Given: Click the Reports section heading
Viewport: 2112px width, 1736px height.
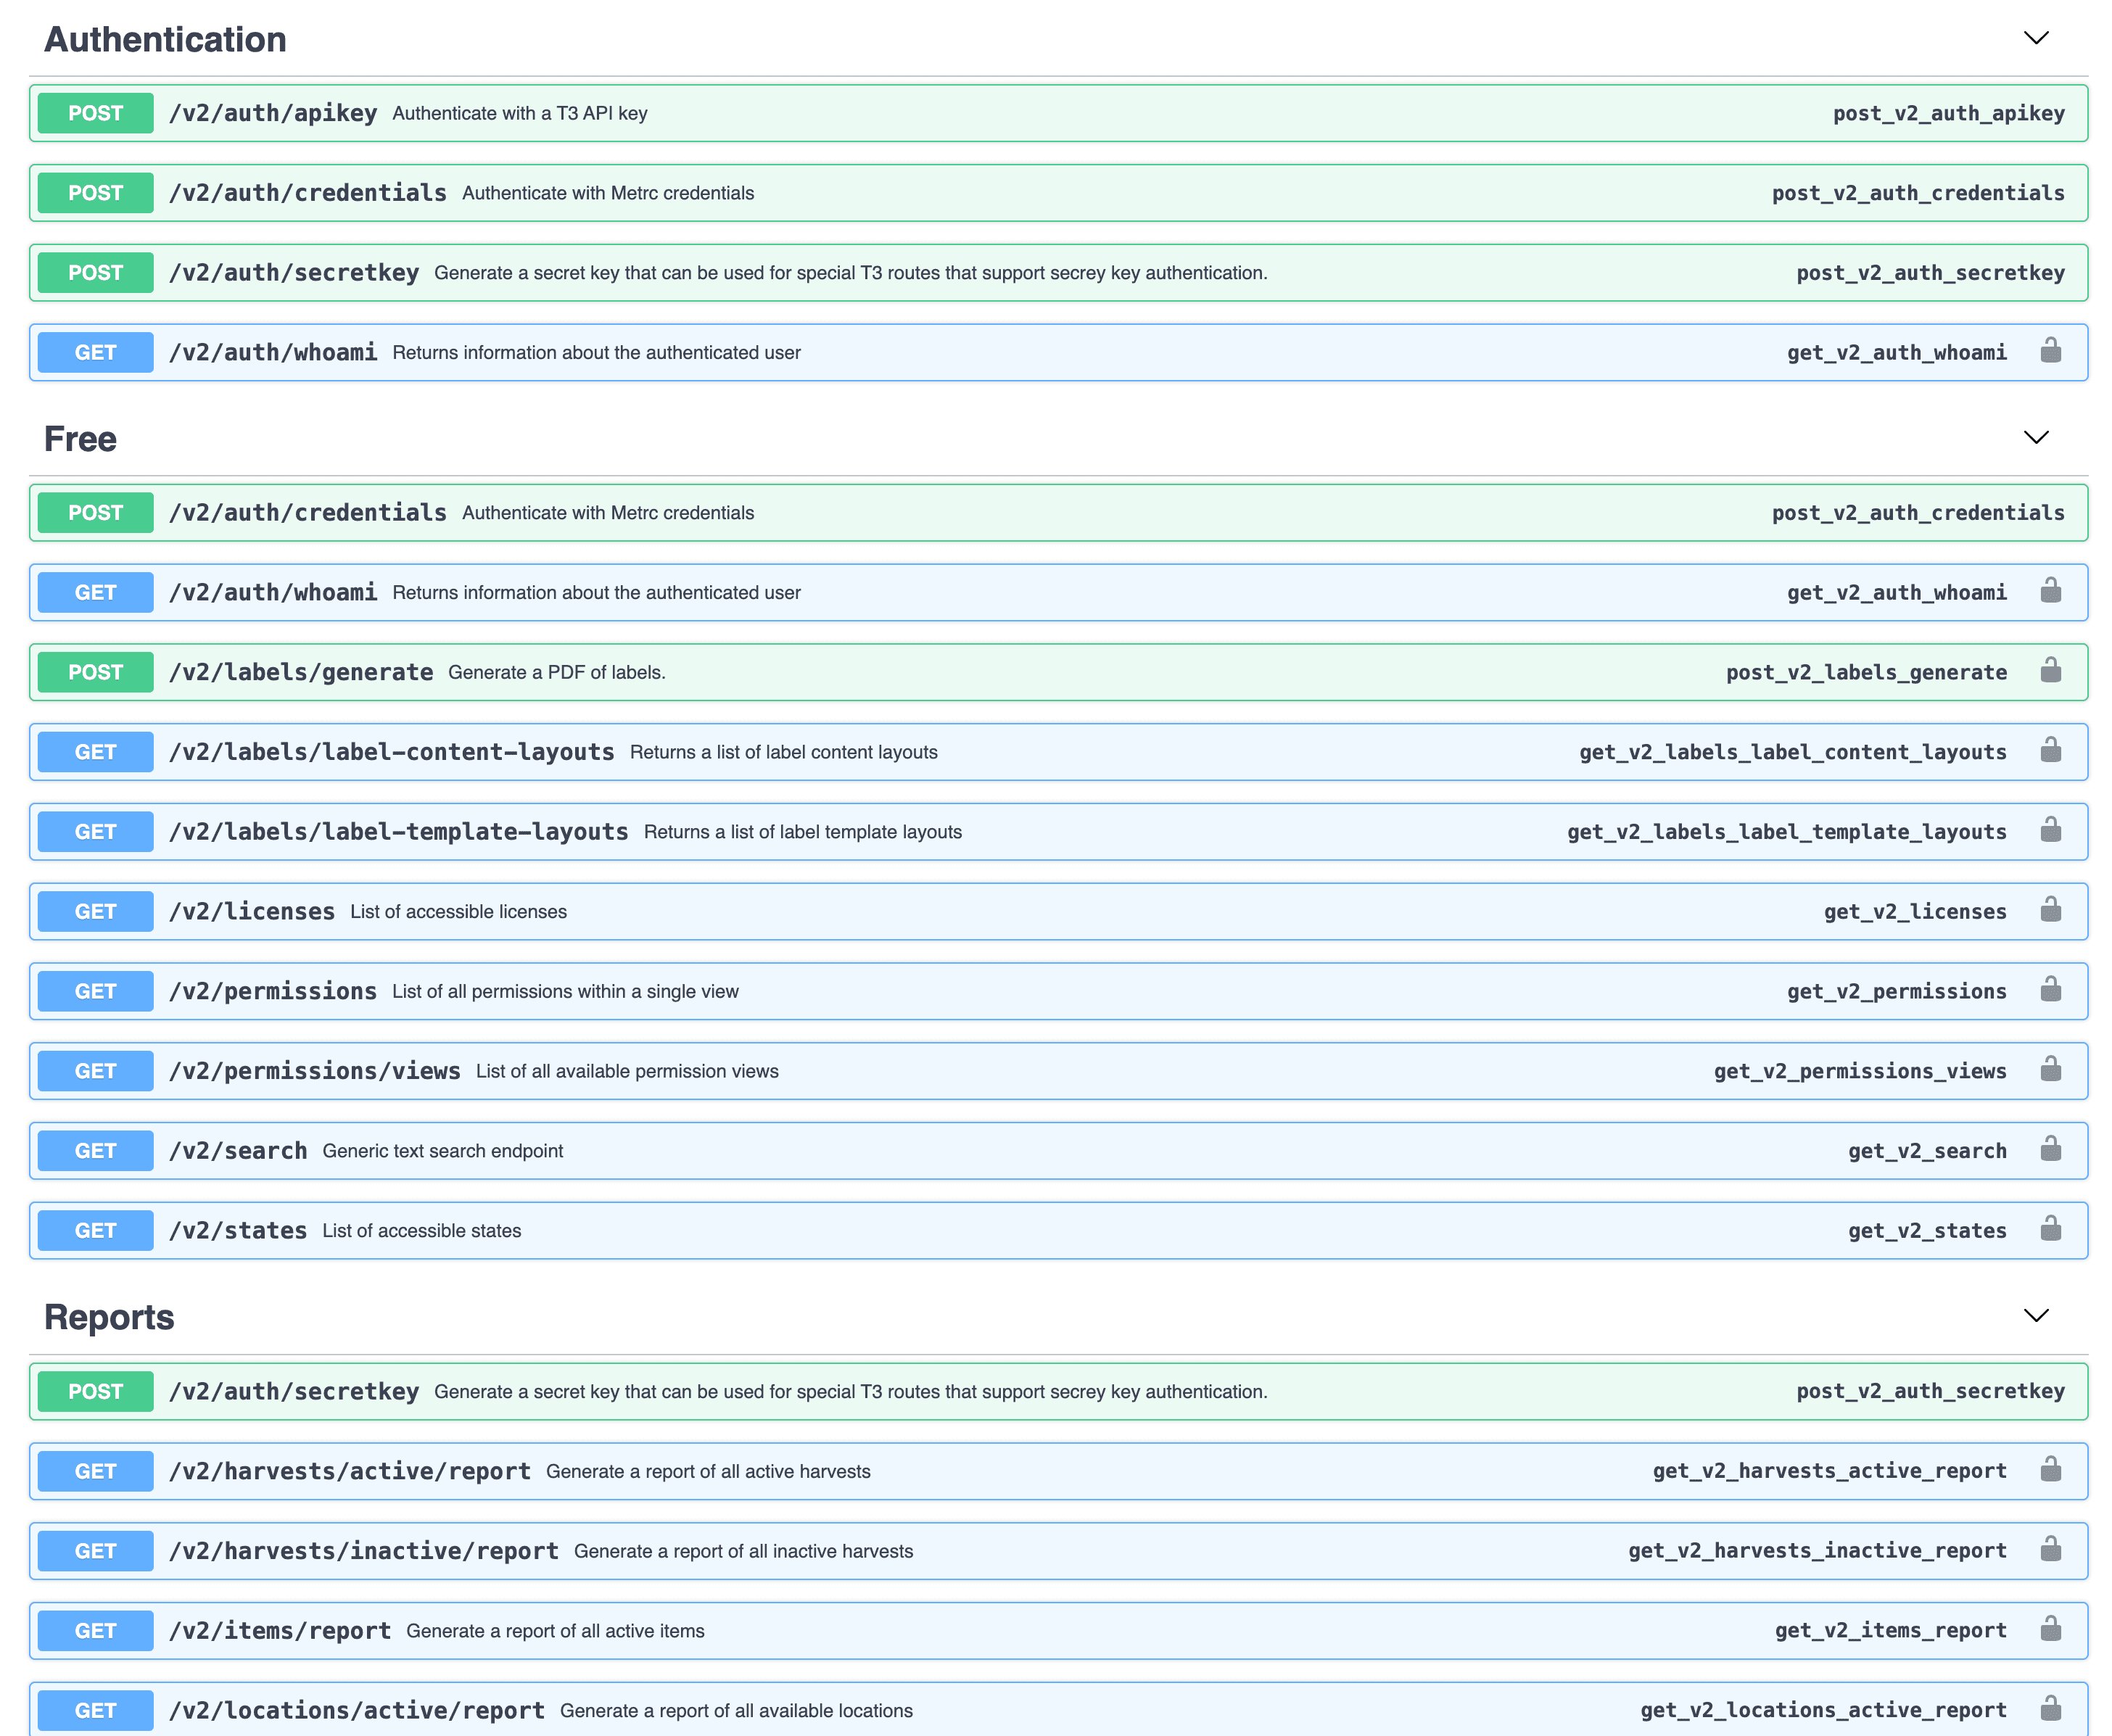Looking at the screenshot, I should pyautogui.click(x=109, y=1317).
